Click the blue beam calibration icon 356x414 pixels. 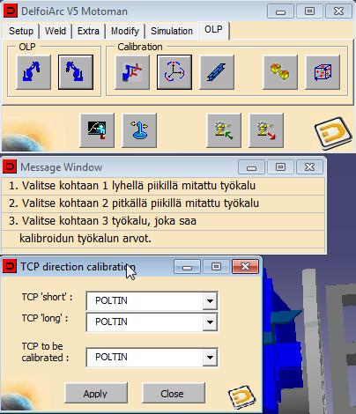point(217,72)
